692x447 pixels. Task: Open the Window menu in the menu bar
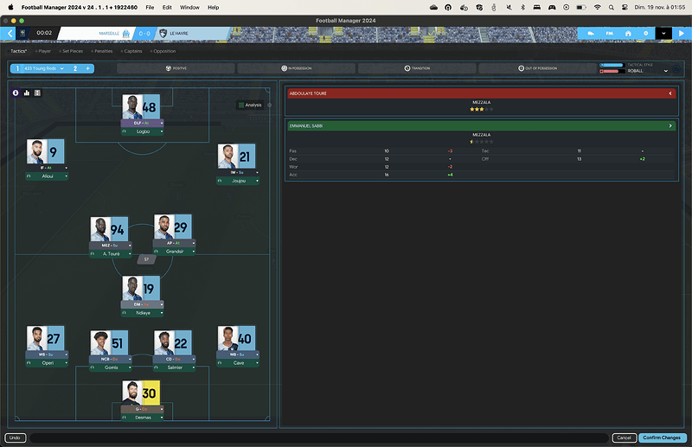(189, 8)
